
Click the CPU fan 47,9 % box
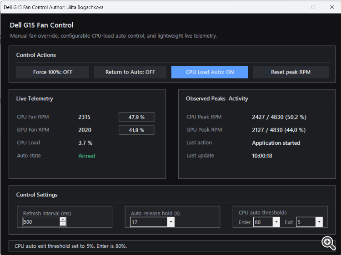(136, 117)
